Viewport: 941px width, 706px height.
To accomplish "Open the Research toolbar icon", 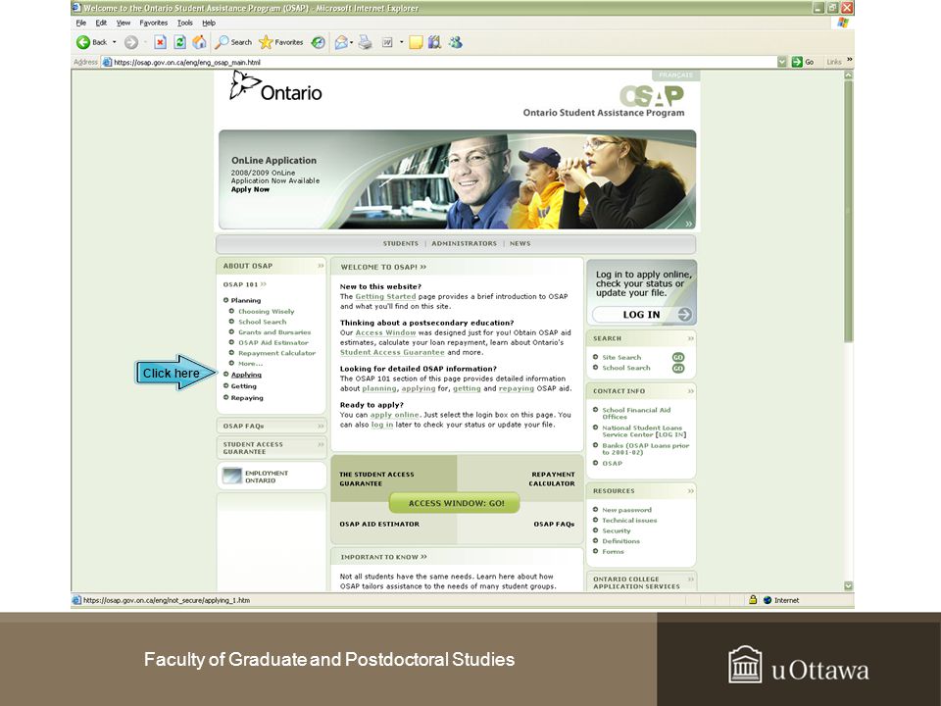I will pyautogui.click(x=435, y=42).
